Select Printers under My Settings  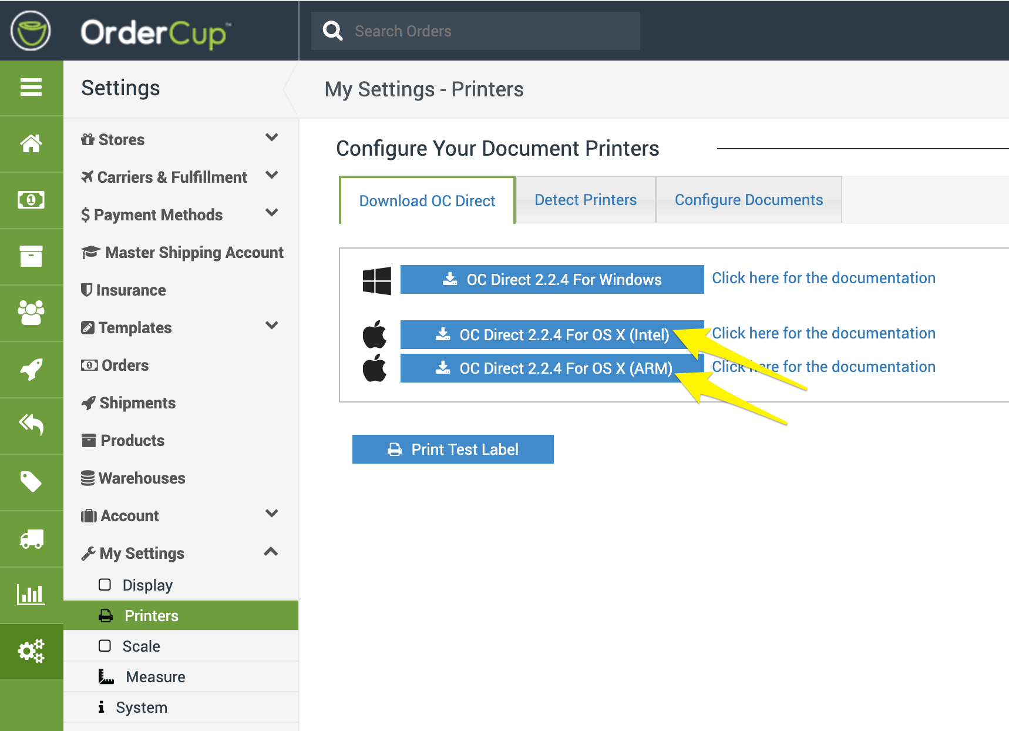pos(181,615)
